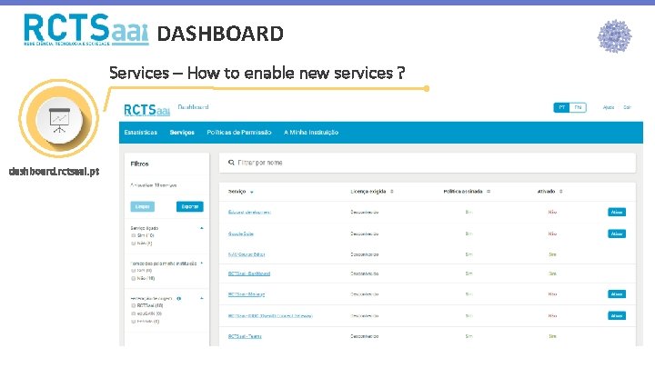Collapse the 'Fornecido pela minha instituição' filter group
This screenshot has width=655, height=368.
[x=200, y=262]
